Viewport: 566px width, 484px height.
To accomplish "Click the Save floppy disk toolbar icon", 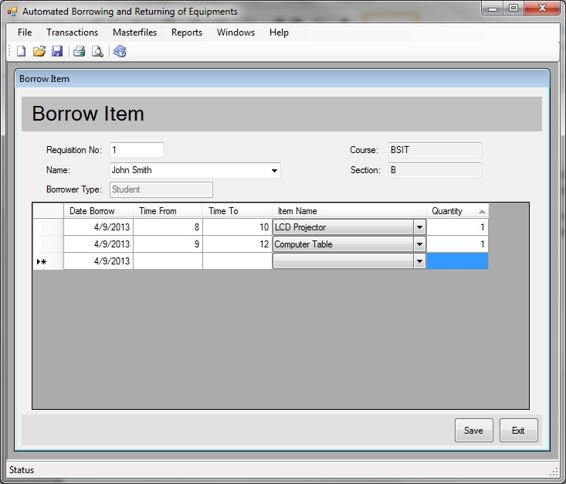I will (56, 52).
